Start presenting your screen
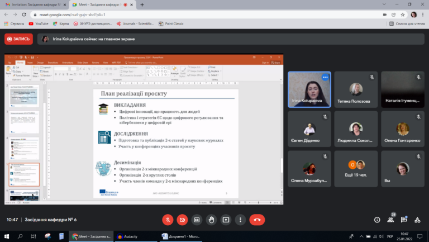429x242 pixels. [x=226, y=220]
